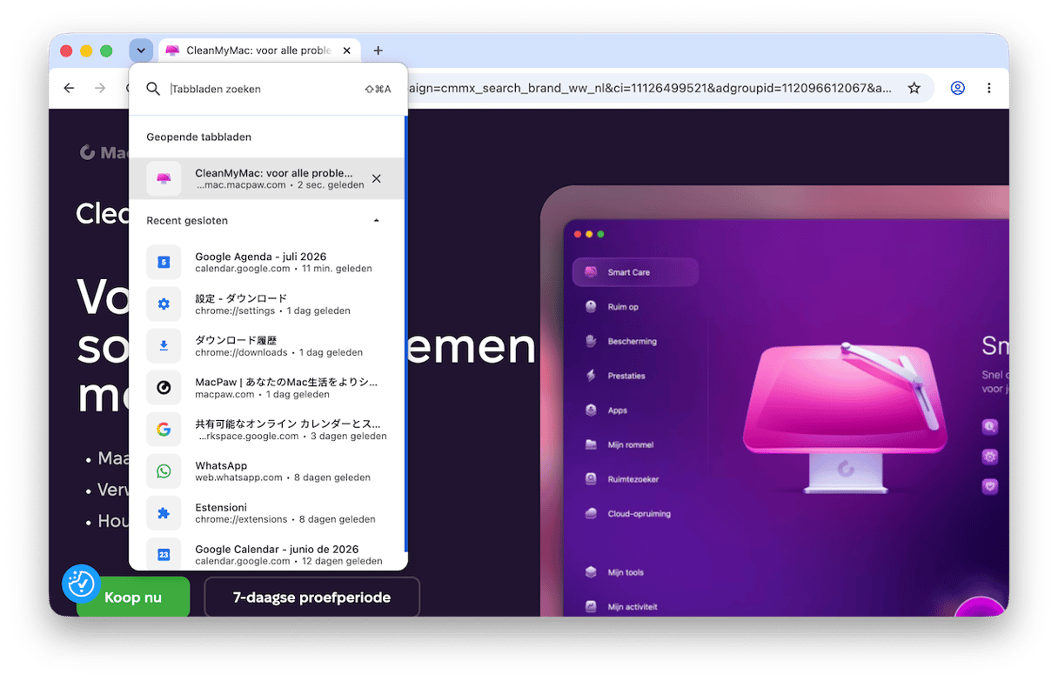Click the settings gear icon entry

coord(266,304)
